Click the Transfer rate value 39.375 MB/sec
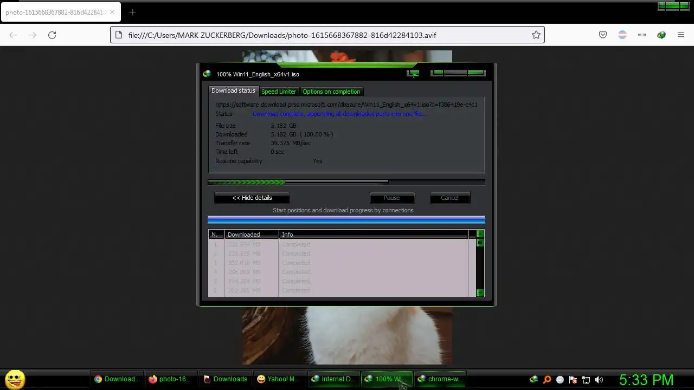The image size is (694, 390). pyautogui.click(x=291, y=143)
